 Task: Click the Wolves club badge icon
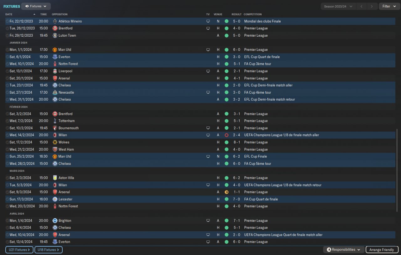pos(55,142)
